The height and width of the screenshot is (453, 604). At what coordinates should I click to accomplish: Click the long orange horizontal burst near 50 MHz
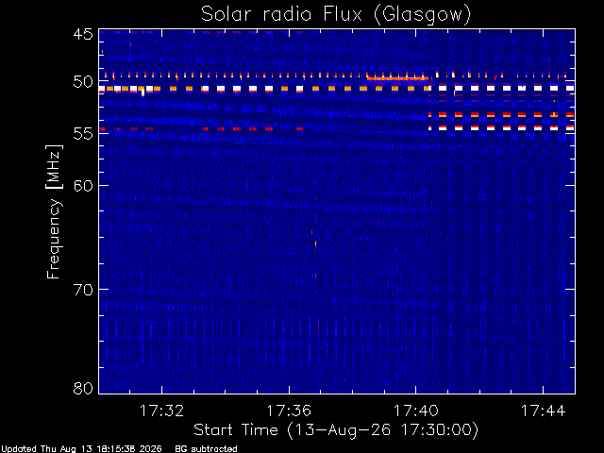click(x=397, y=78)
